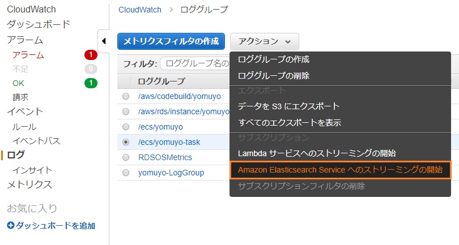Click the gray 不足 count badge
Viewport: 459px width, 245px height.
pos(91,69)
